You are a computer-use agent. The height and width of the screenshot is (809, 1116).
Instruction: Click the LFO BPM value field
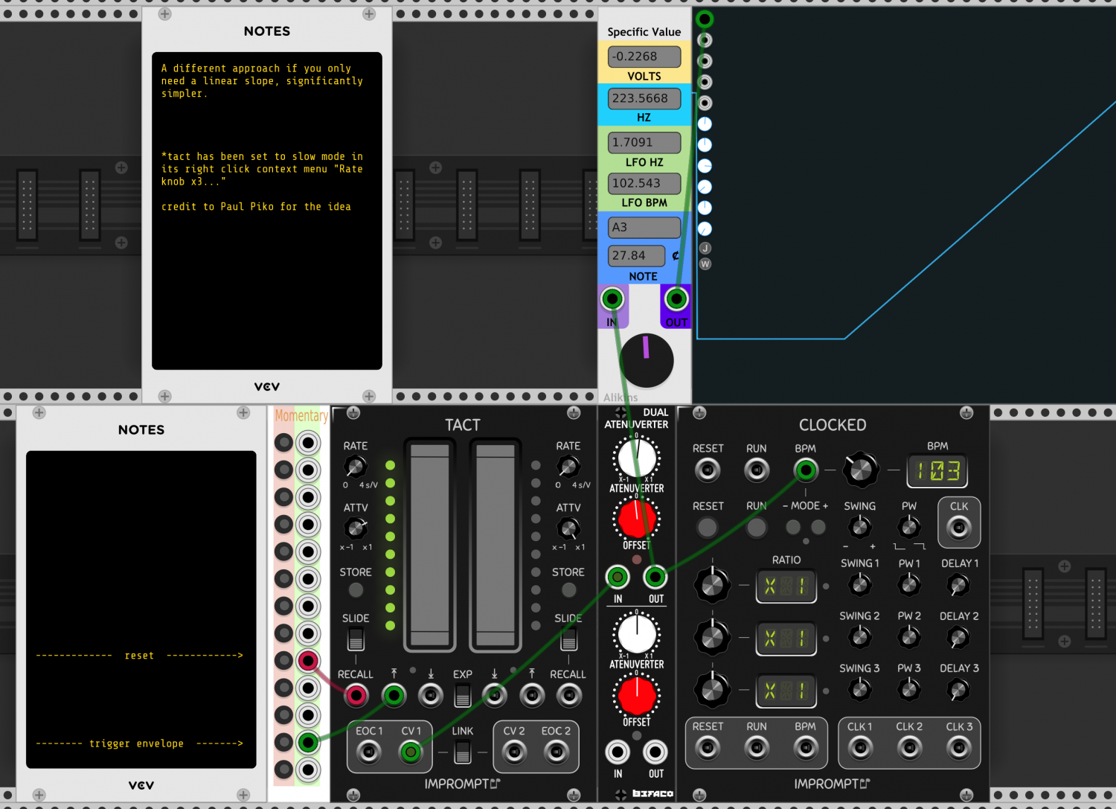[644, 183]
